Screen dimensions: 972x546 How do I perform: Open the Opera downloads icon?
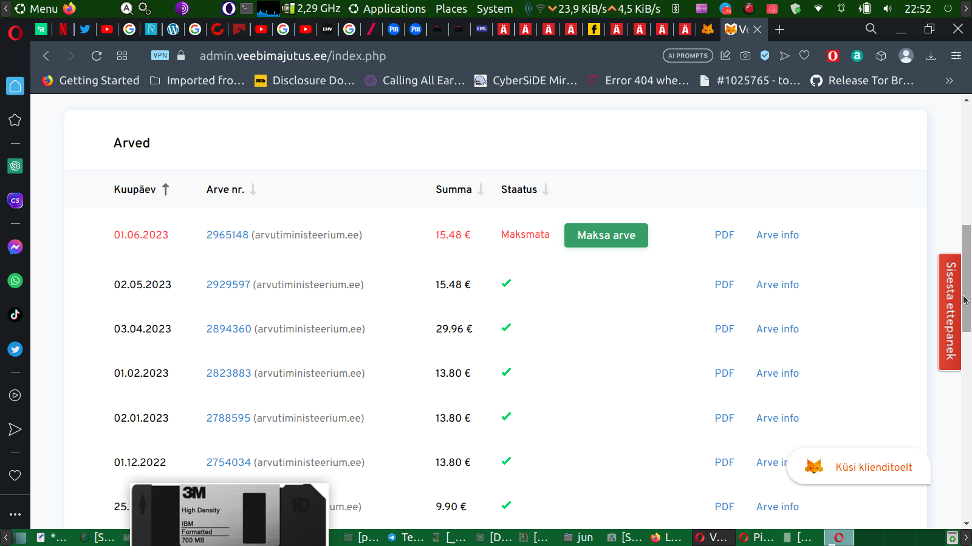[x=931, y=56]
